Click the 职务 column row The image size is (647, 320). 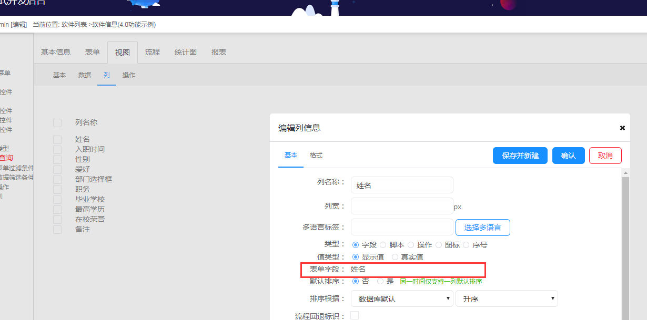(83, 189)
